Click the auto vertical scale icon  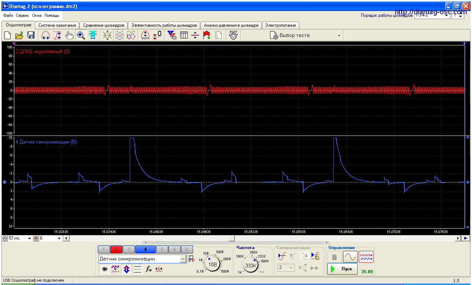pos(145,36)
